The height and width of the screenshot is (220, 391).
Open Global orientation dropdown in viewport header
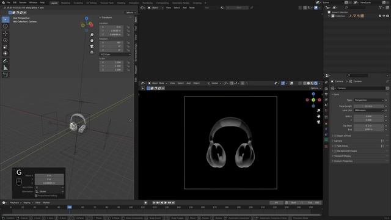tap(214, 83)
